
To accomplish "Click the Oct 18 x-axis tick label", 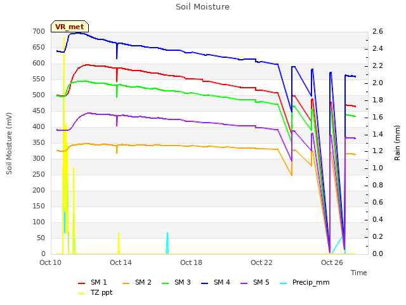I will pos(191,262).
